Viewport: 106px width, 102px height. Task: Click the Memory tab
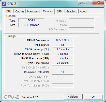point(48,11)
